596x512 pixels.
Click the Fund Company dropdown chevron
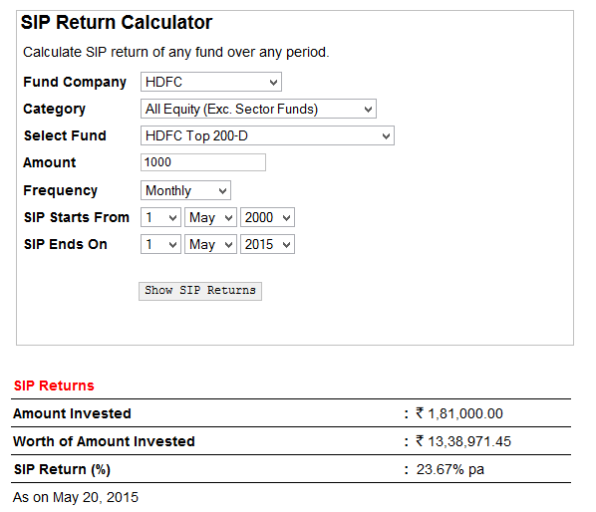[273, 82]
